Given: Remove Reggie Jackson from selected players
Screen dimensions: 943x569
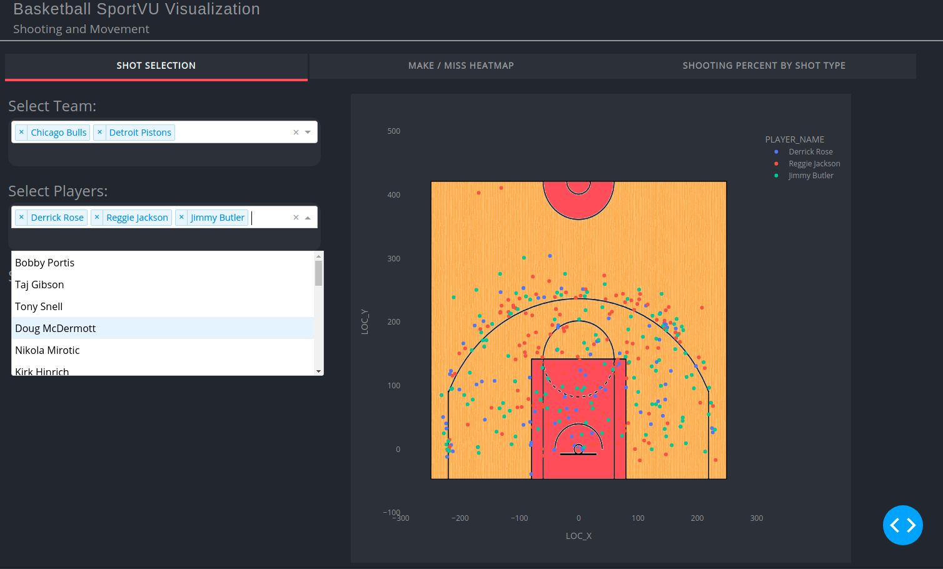Looking at the screenshot, I should pyautogui.click(x=97, y=217).
